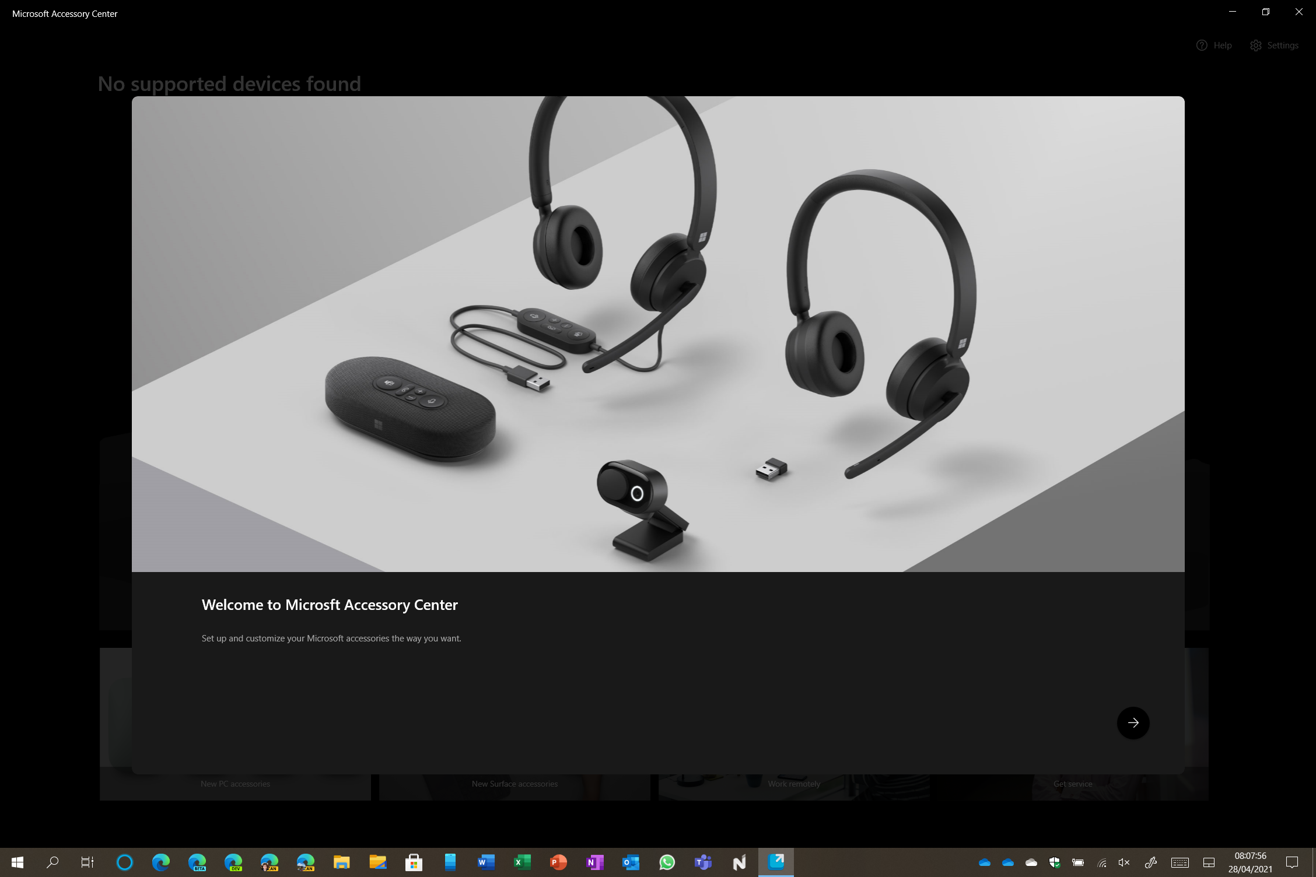The width and height of the screenshot is (1316, 877).
Task: Open Your Phone app in taskbar
Action: (x=450, y=862)
